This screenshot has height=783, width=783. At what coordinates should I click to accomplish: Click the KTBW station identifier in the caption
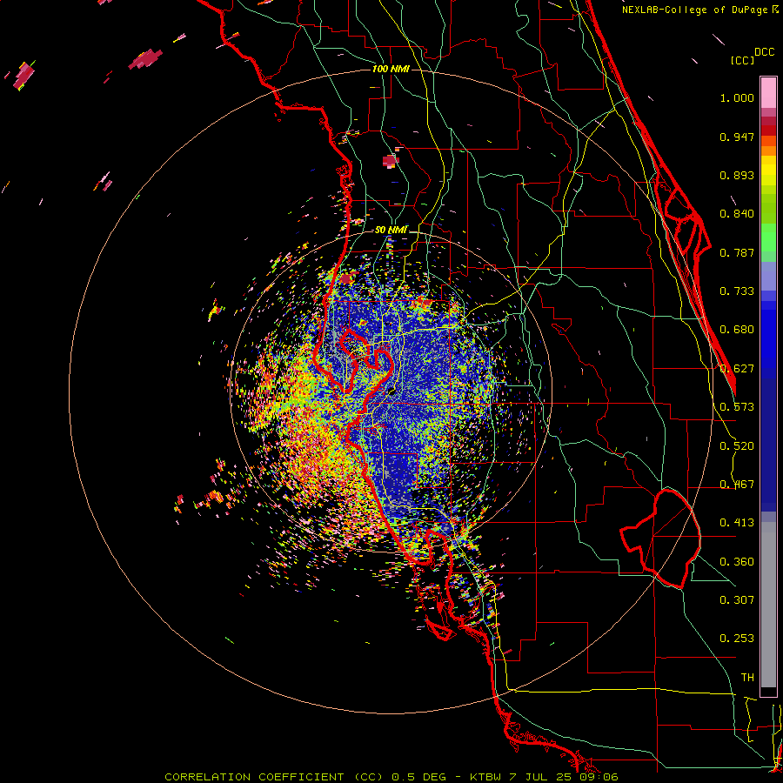pos(487,777)
